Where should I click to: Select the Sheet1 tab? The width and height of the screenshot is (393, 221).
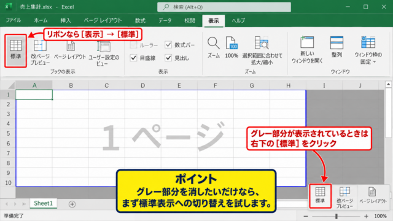[x=44, y=203]
